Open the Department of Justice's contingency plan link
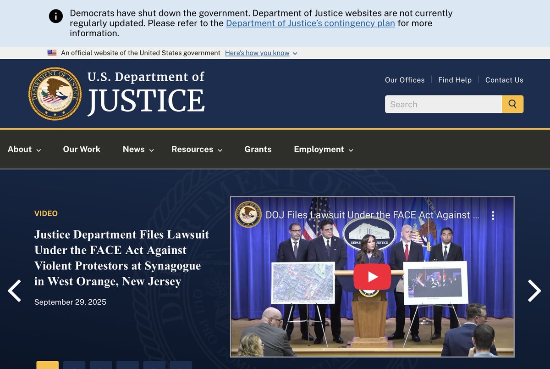The width and height of the screenshot is (550, 369). pos(310,23)
